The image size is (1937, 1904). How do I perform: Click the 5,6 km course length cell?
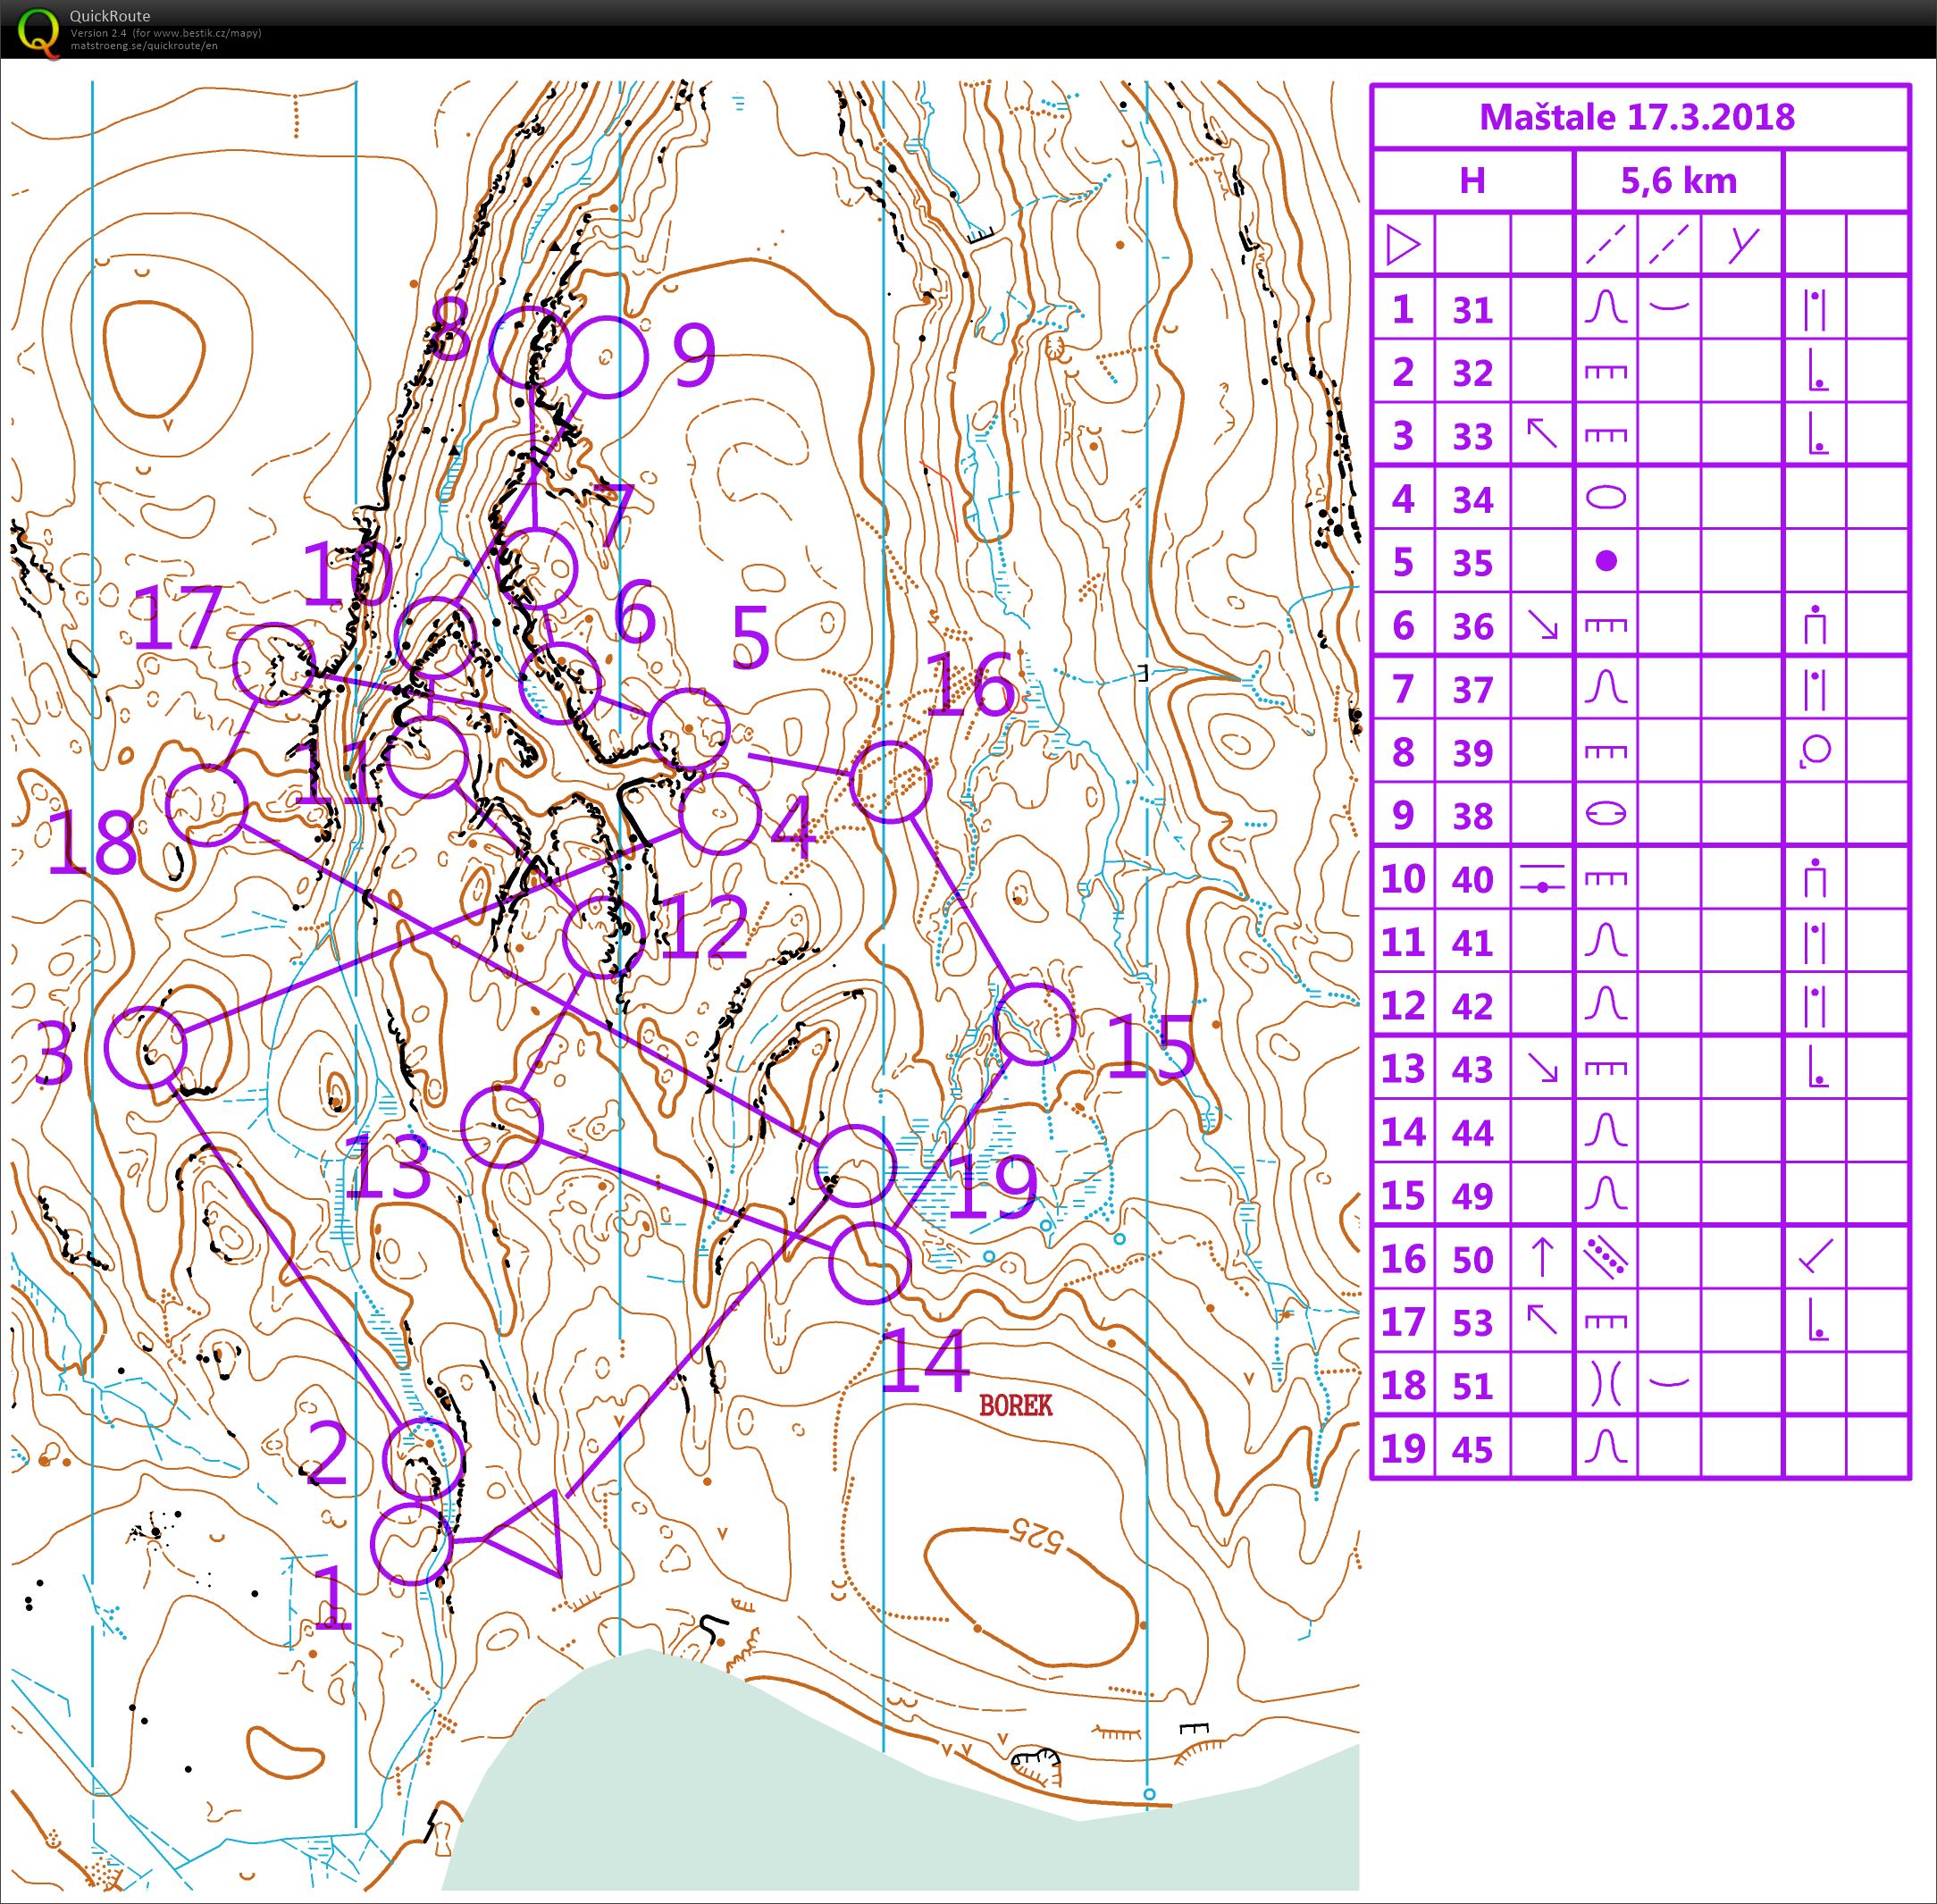1678,181
